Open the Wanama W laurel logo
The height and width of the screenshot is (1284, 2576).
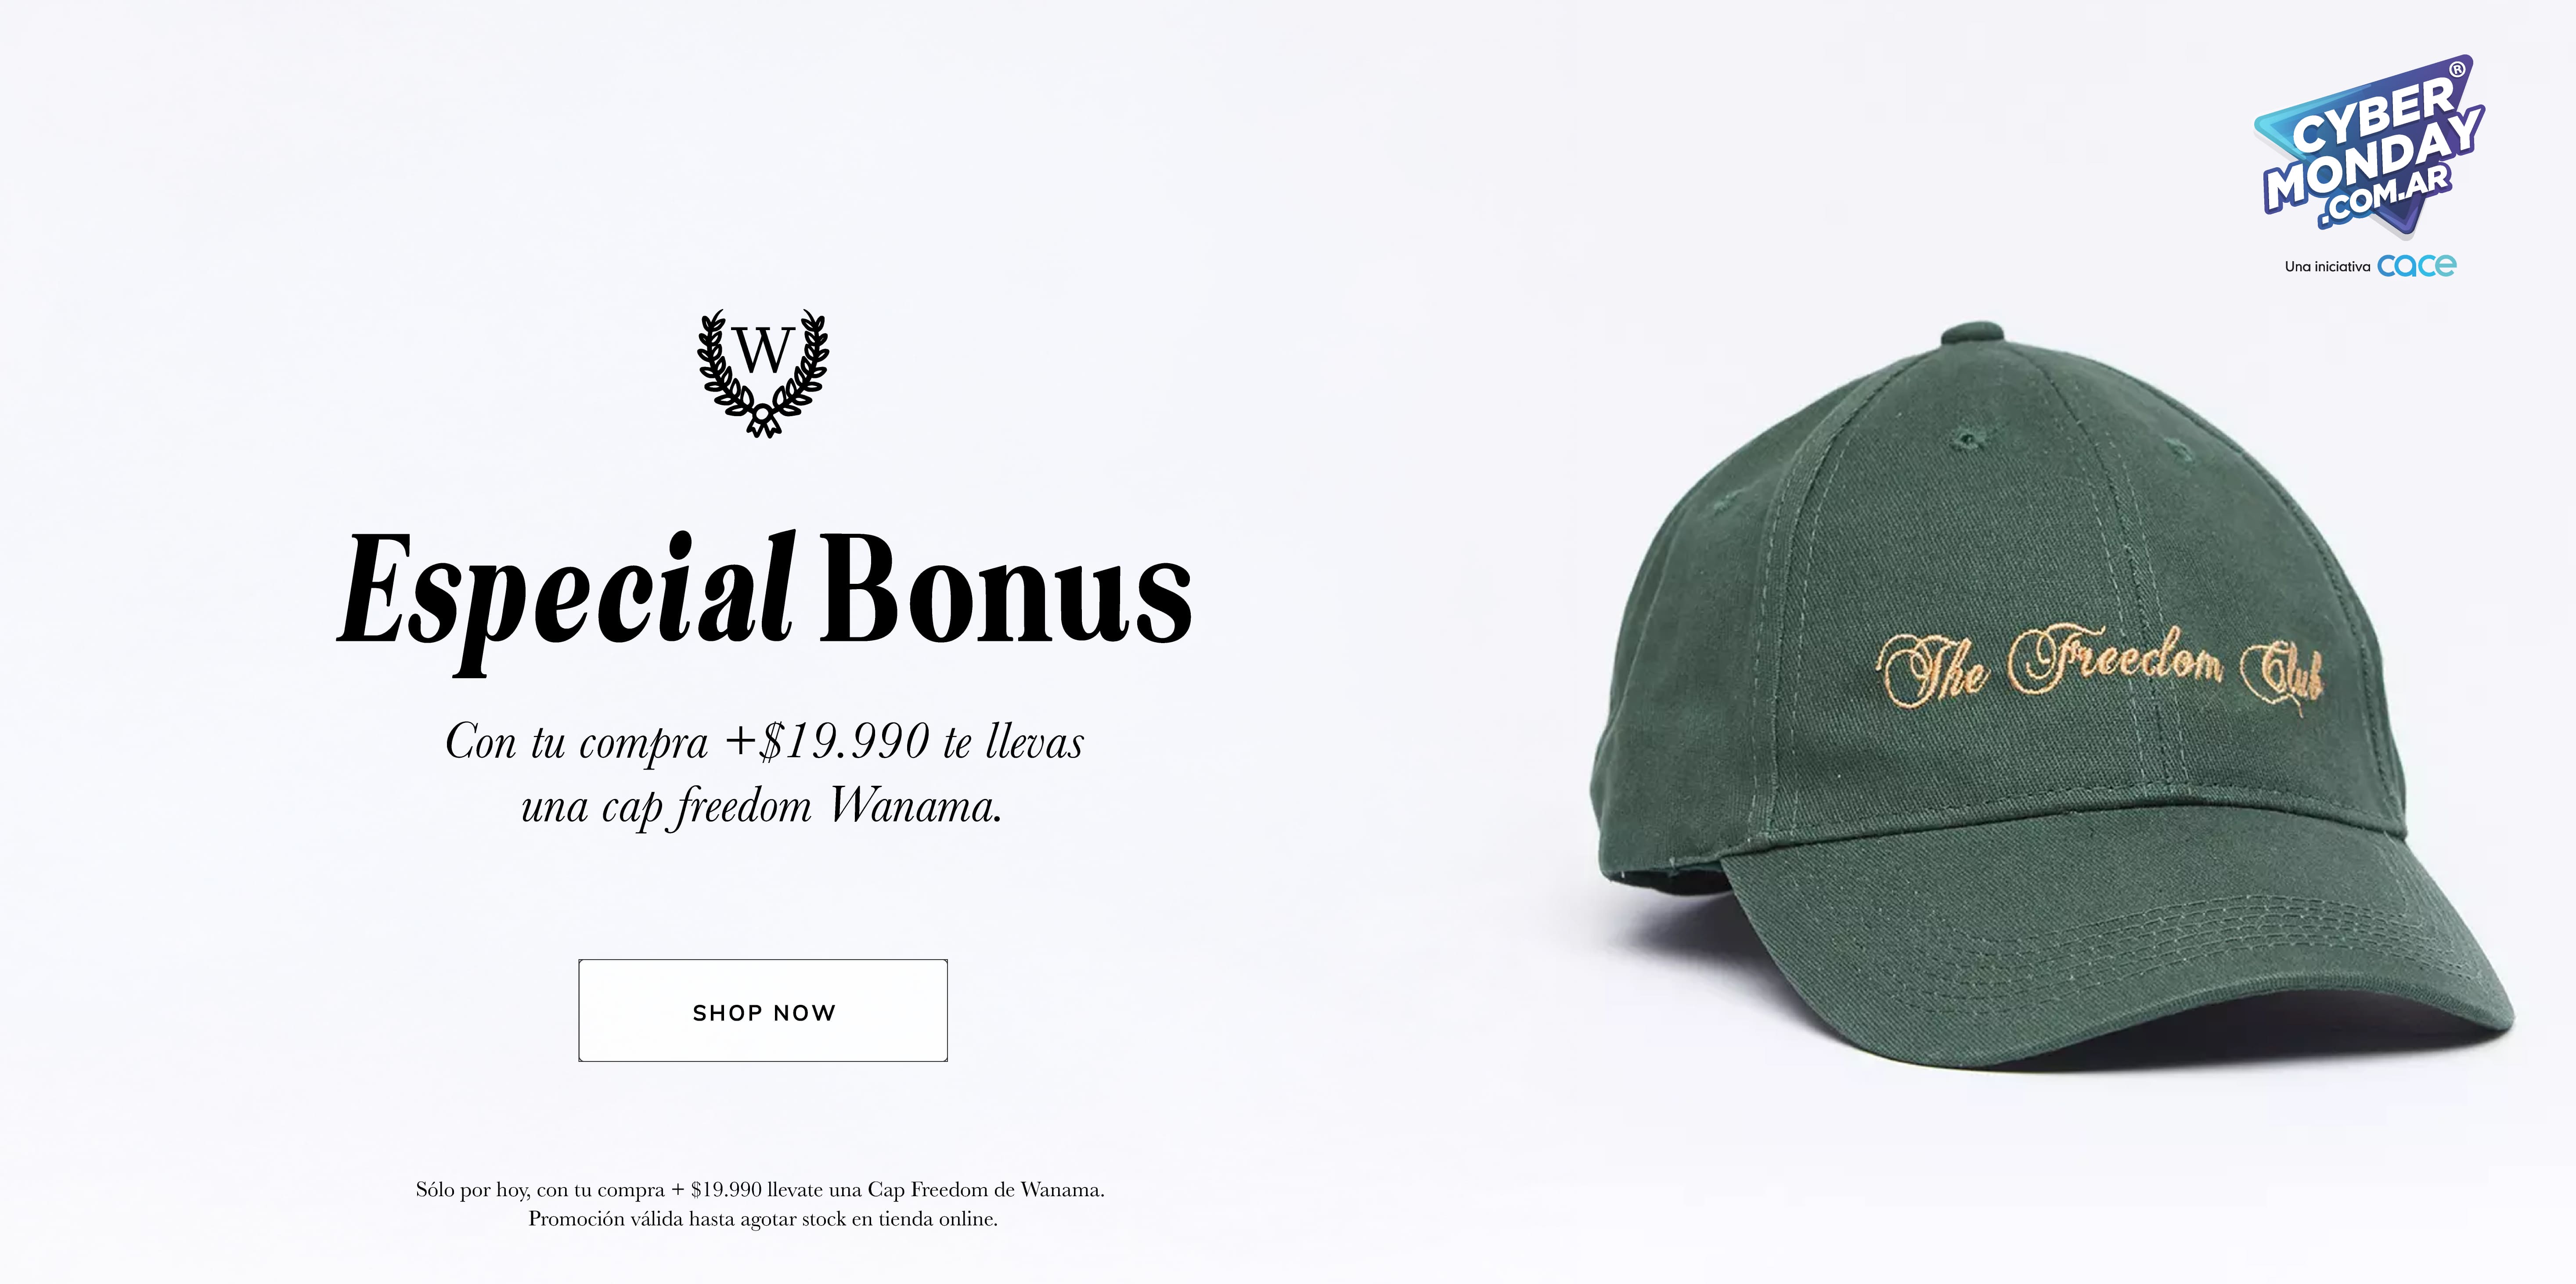[x=763, y=372]
